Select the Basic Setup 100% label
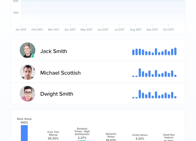The width and height of the screenshot is (196, 141). [24, 121]
